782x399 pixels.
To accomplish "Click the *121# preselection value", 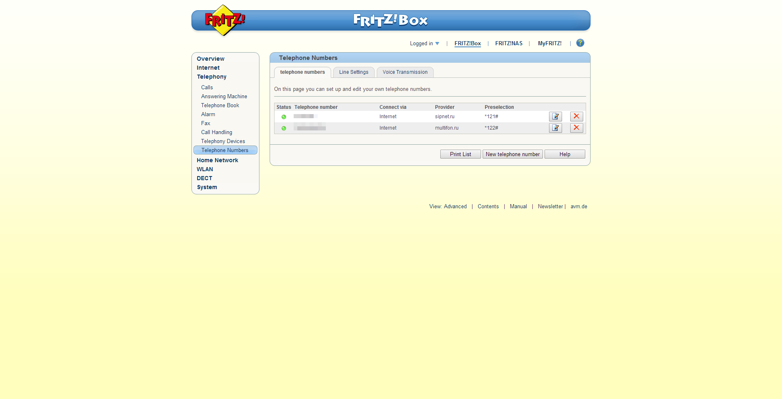I will coord(491,117).
